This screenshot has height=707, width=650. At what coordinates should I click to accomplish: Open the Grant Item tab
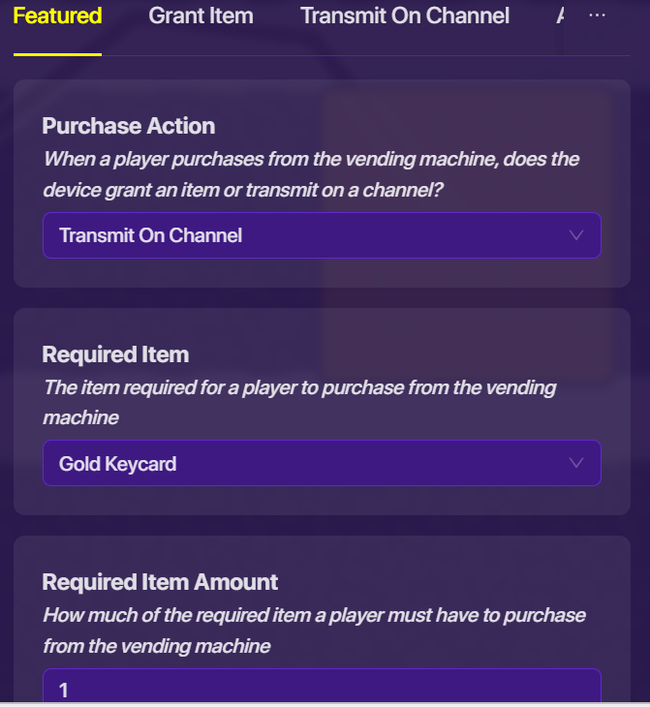pos(201,16)
